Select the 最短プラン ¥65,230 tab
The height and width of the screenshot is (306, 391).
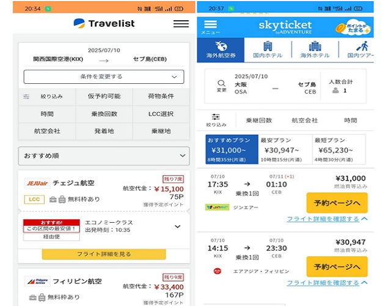point(338,149)
